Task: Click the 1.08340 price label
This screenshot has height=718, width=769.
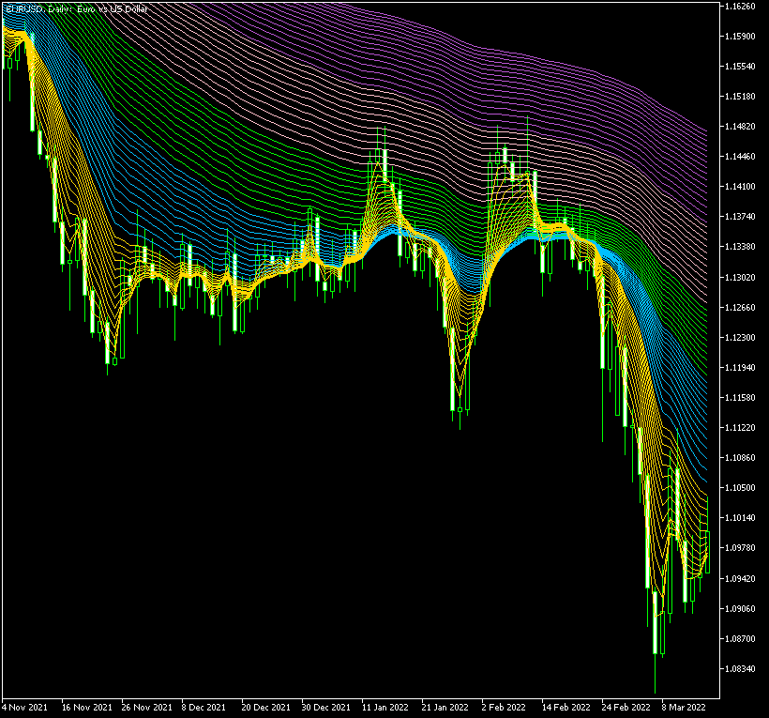Action: (740, 669)
